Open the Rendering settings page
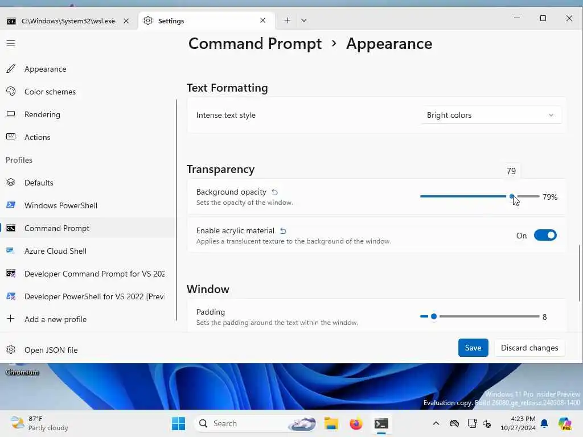 coord(88,114)
